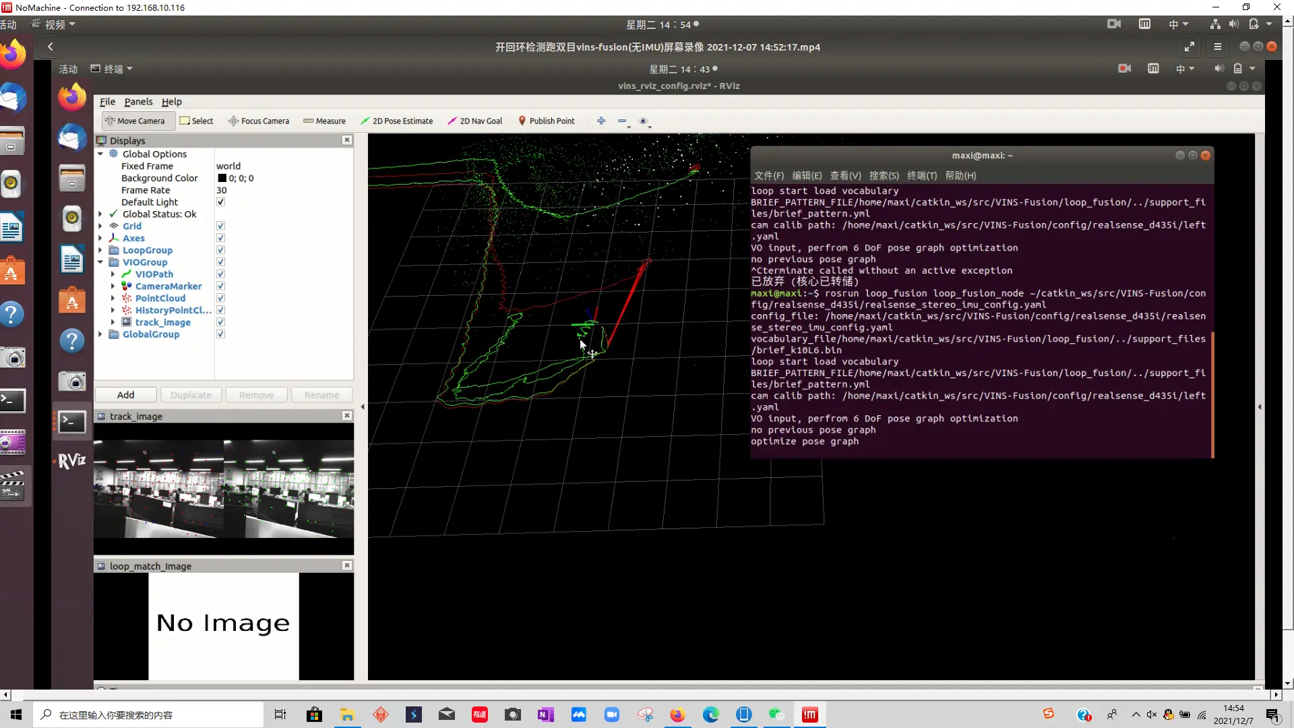Disable the PointCloud display checkbox
Viewport: 1294px width, 728px height.
coord(220,299)
